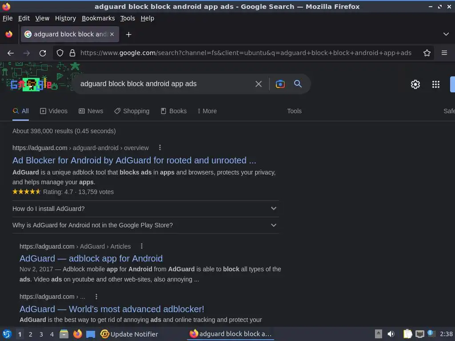Viewport: 455px width, 341px height.
Task: Open file manager from taskbar
Action: click(x=64, y=334)
